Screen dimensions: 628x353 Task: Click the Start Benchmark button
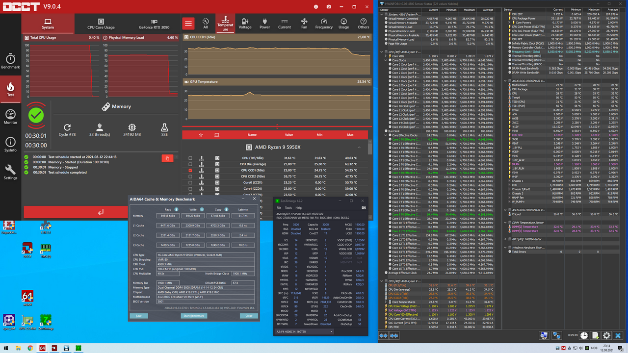pyautogui.click(x=193, y=316)
